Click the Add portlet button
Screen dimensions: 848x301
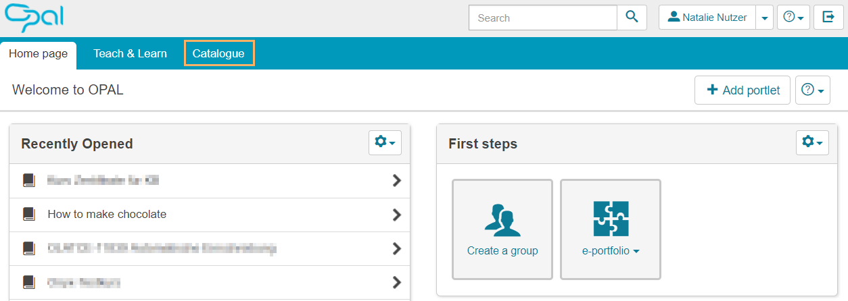click(x=743, y=90)
